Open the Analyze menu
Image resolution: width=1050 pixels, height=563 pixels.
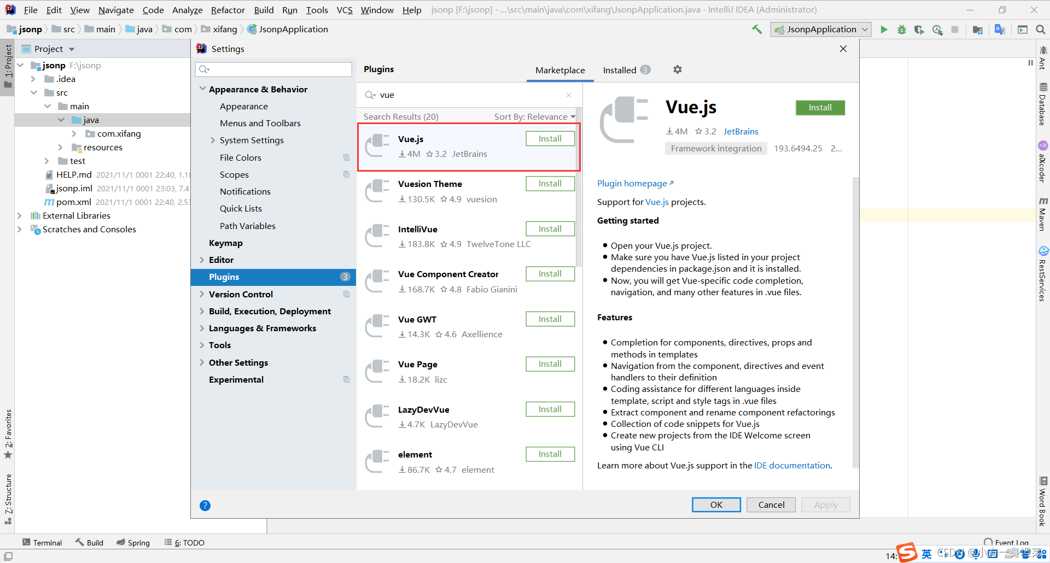tap(187, 10)
